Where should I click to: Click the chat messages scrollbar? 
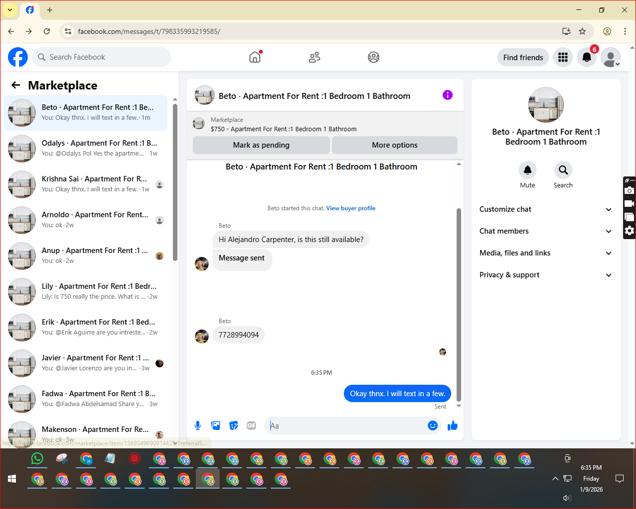pos(459,304)
